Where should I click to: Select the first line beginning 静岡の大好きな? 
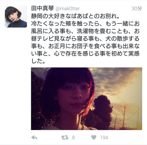point(75,16)
